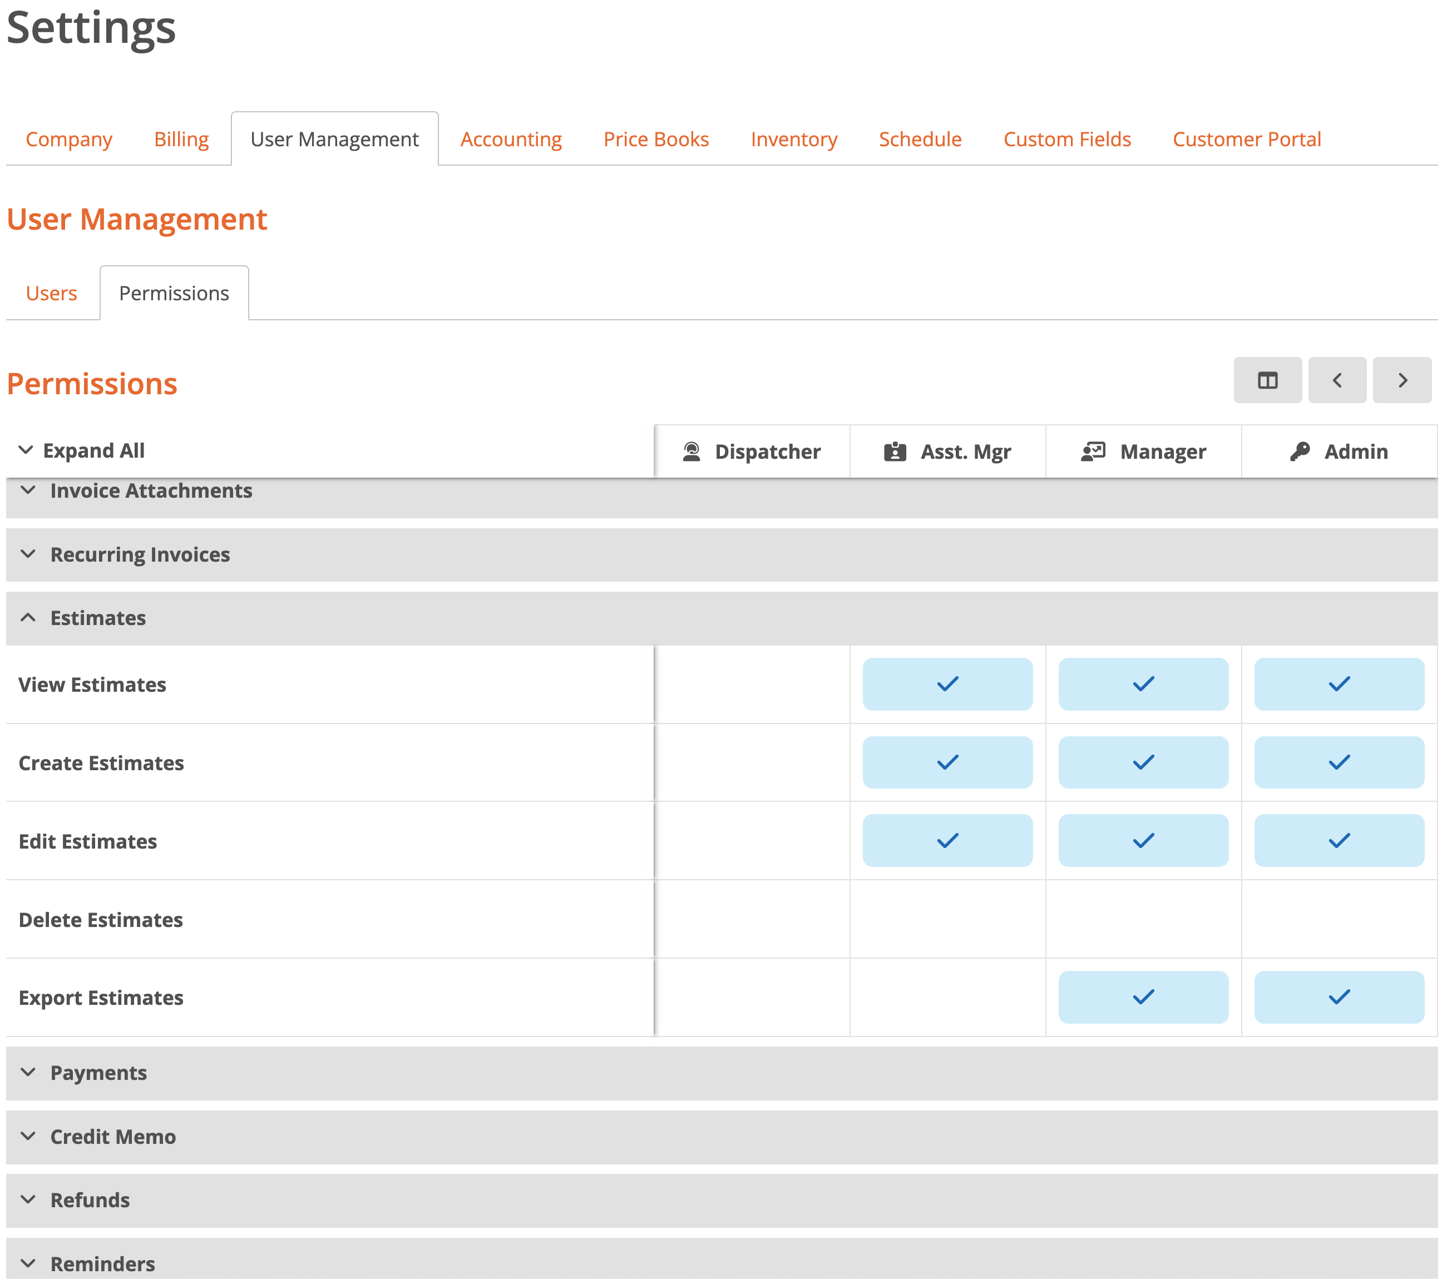Toggle Export Estimates for Manager
1452x1279 pixels.
click(x=1144, y=997)
